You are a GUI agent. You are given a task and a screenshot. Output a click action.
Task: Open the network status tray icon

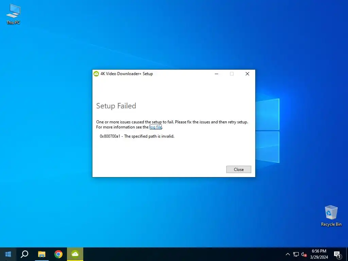pyautogui.click(x=296, y=254)
